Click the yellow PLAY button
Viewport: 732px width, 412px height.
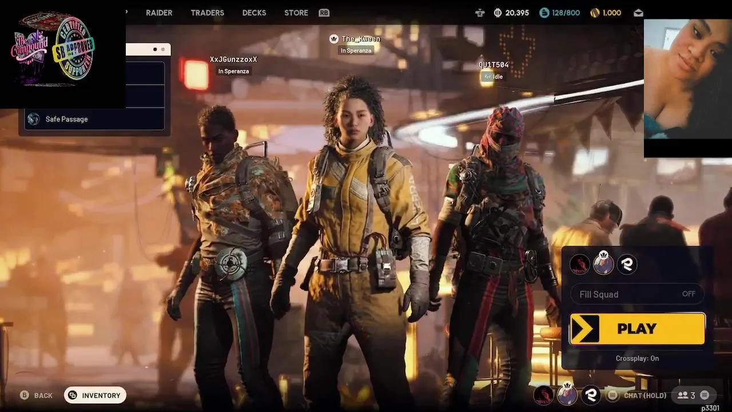pos(637,328)
